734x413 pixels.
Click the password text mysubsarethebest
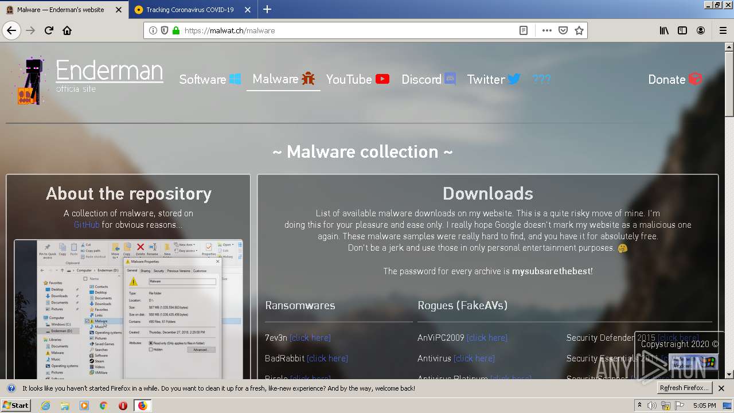tap(550, 271)
